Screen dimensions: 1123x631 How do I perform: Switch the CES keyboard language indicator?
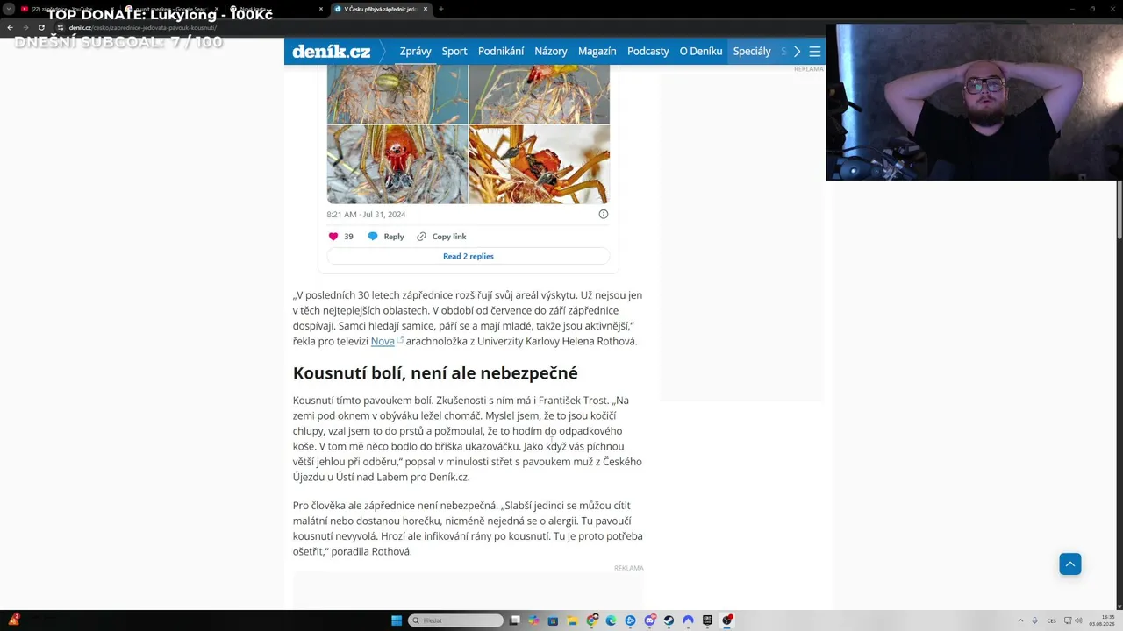click(1051, 620)
